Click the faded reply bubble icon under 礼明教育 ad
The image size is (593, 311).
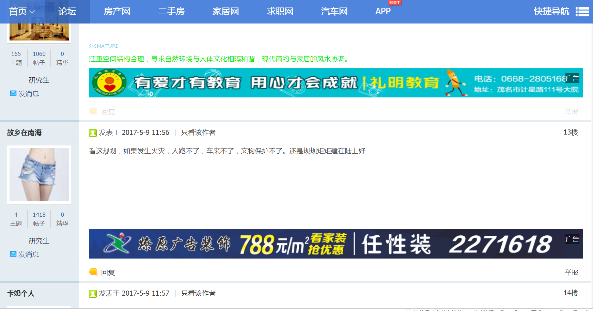click(93, 111)
